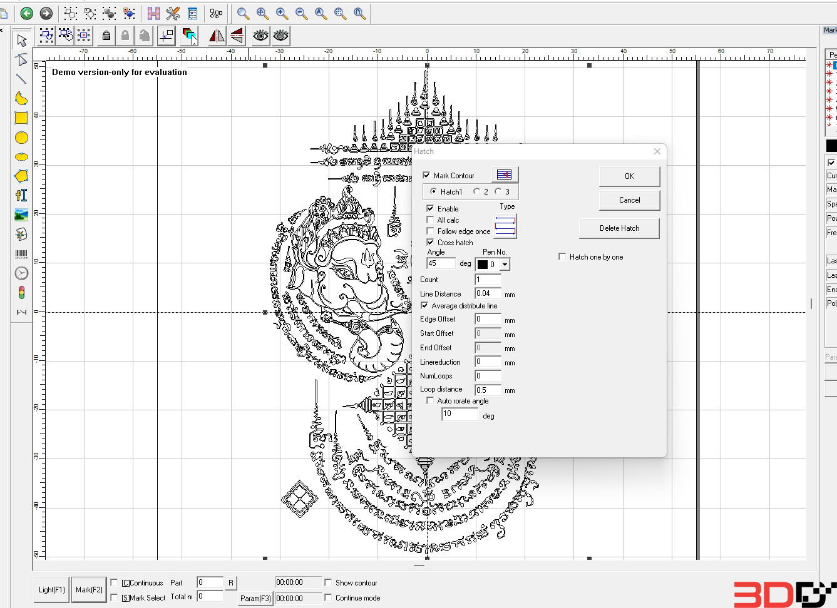Click the hatch Type pattern selector
837x608 pixels.
(x=505, y=226)
